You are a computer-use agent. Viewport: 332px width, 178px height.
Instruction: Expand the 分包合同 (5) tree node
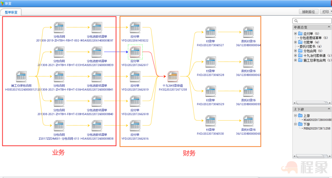(295, 51)
